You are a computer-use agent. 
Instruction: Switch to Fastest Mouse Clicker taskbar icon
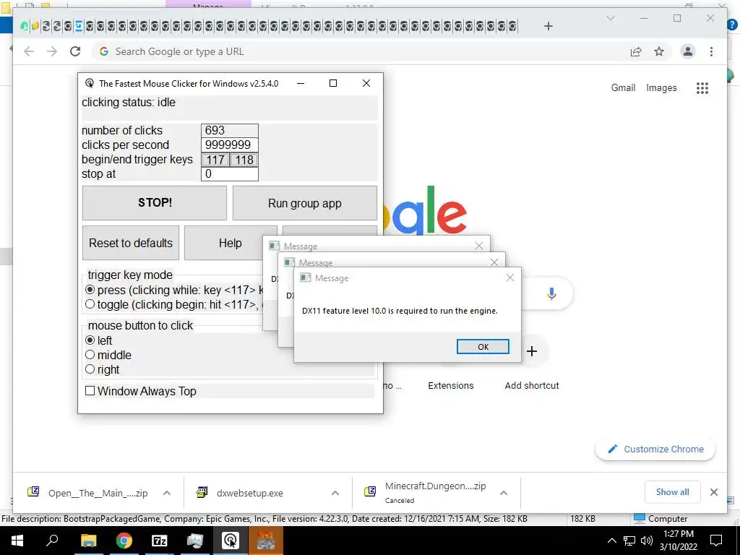coord(231,541)
